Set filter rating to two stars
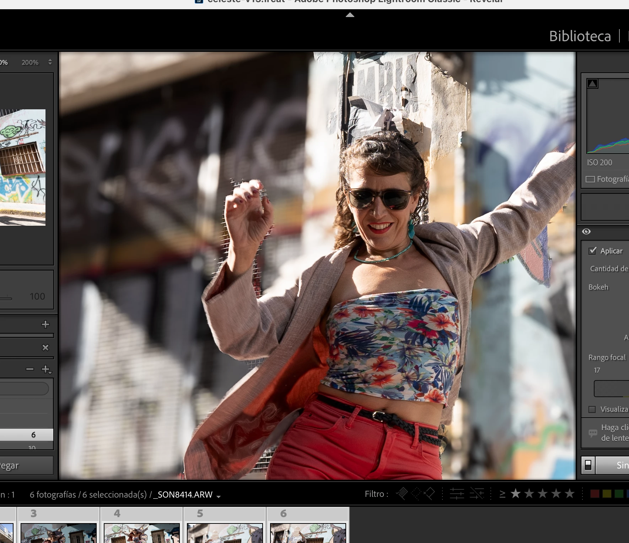 tap(529, 493)
